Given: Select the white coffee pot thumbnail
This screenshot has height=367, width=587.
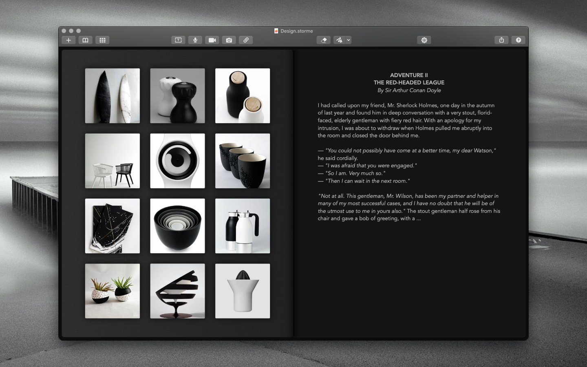Looking at the screenshot, I should [243, 226].
